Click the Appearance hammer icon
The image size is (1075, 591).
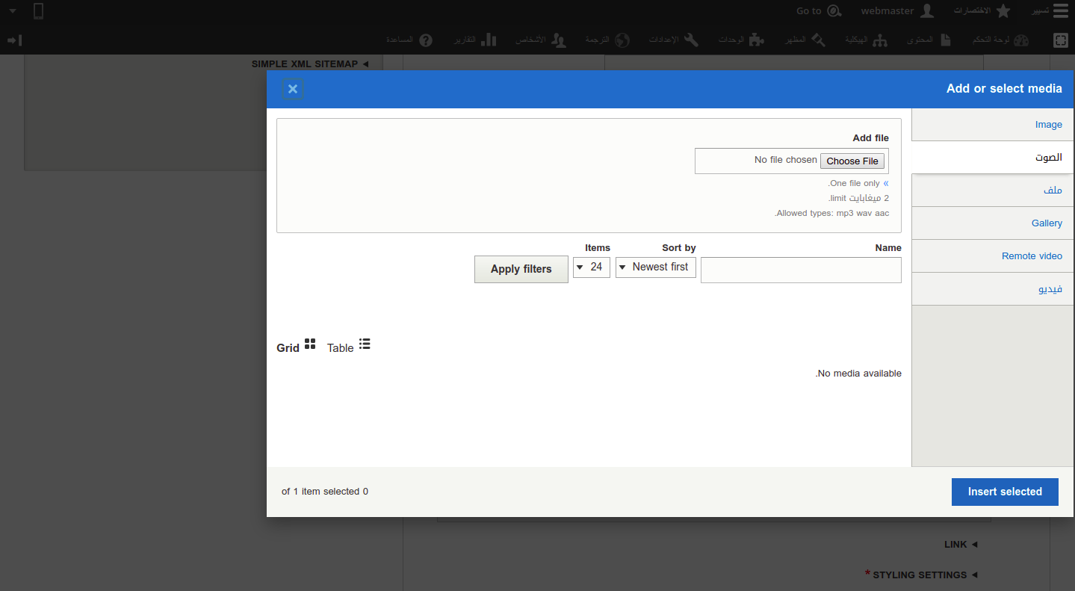click(x=818, y=40)
